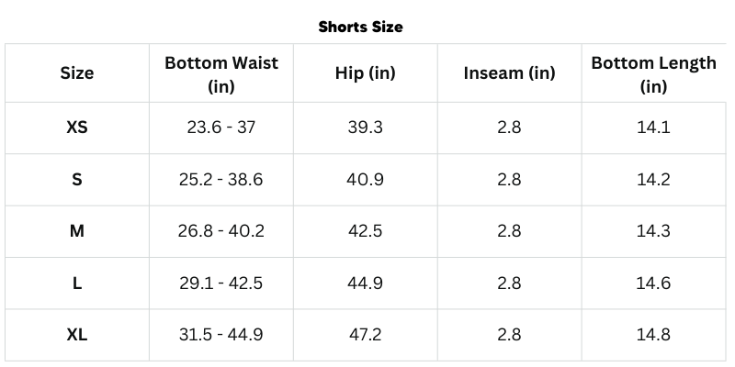The image size is (735, 367).
Task: Click the XL size row label
Action: click(77, 335)
